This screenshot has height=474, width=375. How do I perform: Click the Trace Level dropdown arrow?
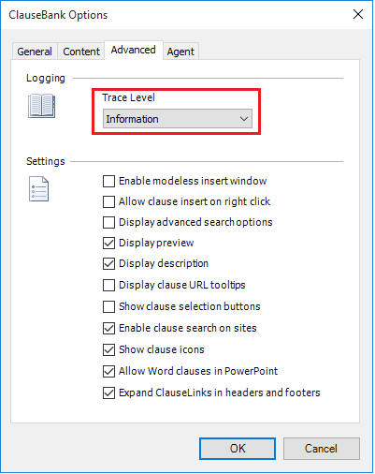pos(244,119)
